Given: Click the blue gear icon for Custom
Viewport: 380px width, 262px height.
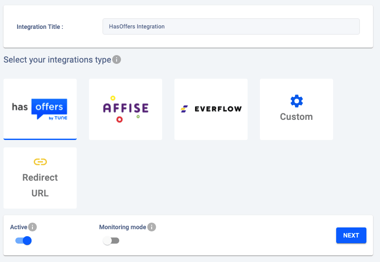Looking at the screenshot, I should (x=296, y=101).
